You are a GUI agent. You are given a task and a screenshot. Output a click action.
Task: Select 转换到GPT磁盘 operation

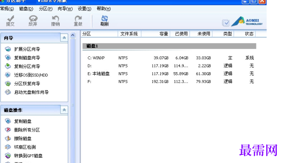(x=28, y=156)
